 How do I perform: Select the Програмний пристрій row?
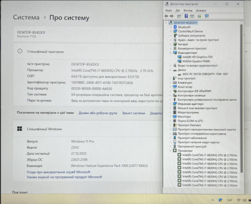(192, 146)
